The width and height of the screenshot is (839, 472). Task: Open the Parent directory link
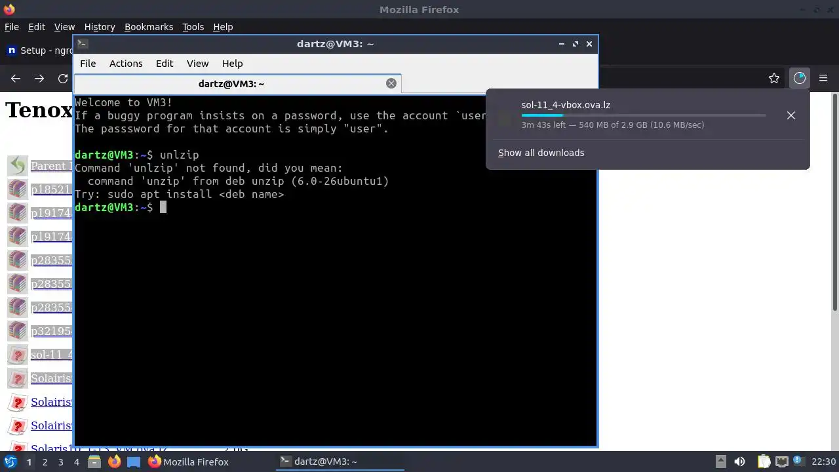51,166
